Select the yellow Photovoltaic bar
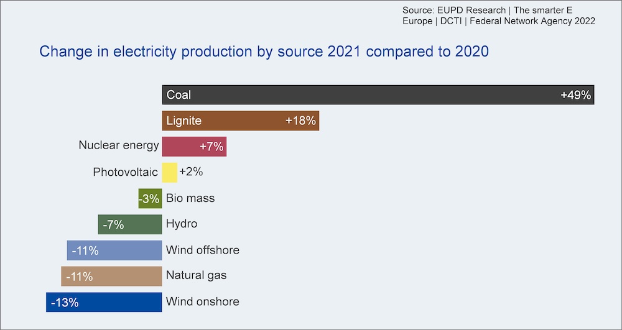 coord(170,172)
